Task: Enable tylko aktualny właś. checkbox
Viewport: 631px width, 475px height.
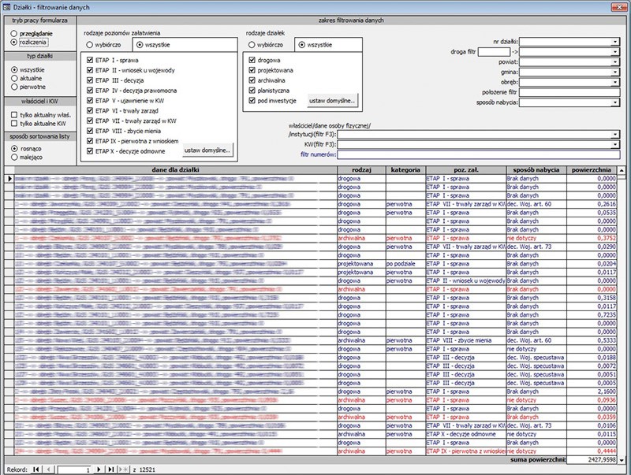Action: [x=14, y=115]
